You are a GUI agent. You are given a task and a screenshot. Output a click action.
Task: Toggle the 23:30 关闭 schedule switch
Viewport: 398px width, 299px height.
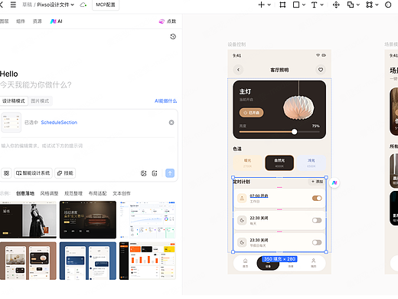pos(317,242)
